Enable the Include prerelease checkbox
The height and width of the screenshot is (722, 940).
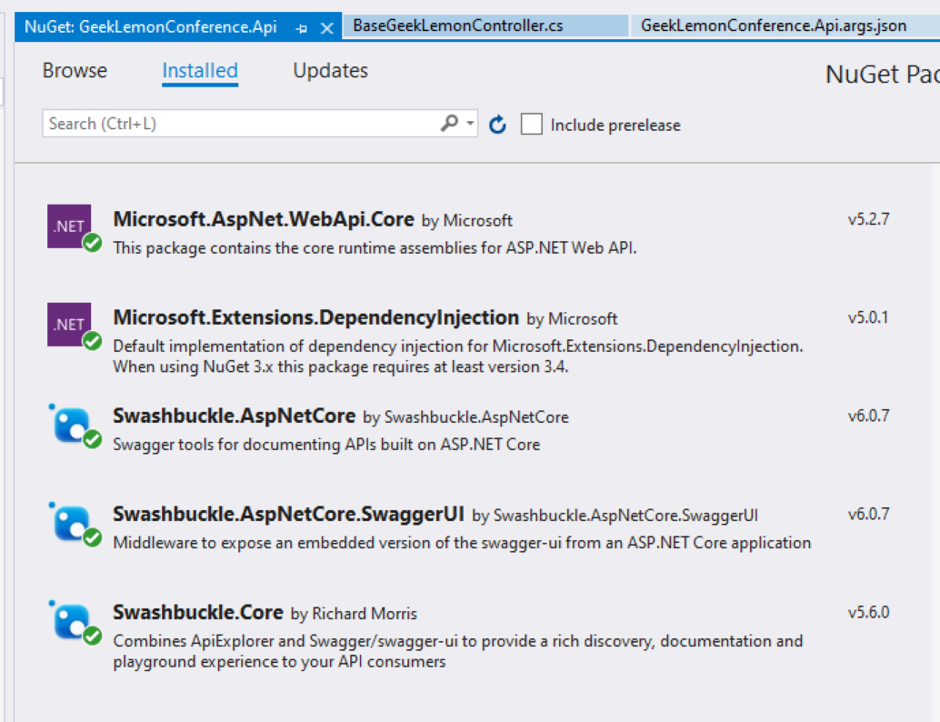coord(531,125)
